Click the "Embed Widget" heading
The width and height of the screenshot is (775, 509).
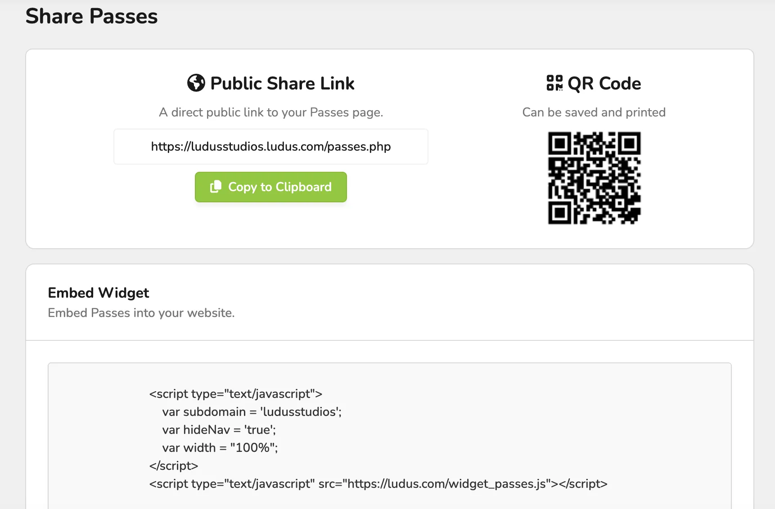99,293
